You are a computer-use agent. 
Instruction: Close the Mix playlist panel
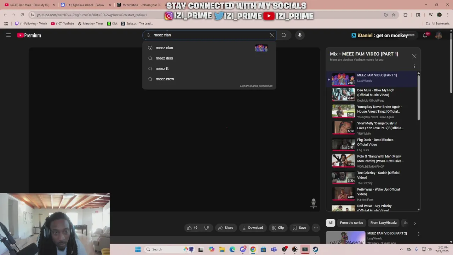click(x=414, y=56)
